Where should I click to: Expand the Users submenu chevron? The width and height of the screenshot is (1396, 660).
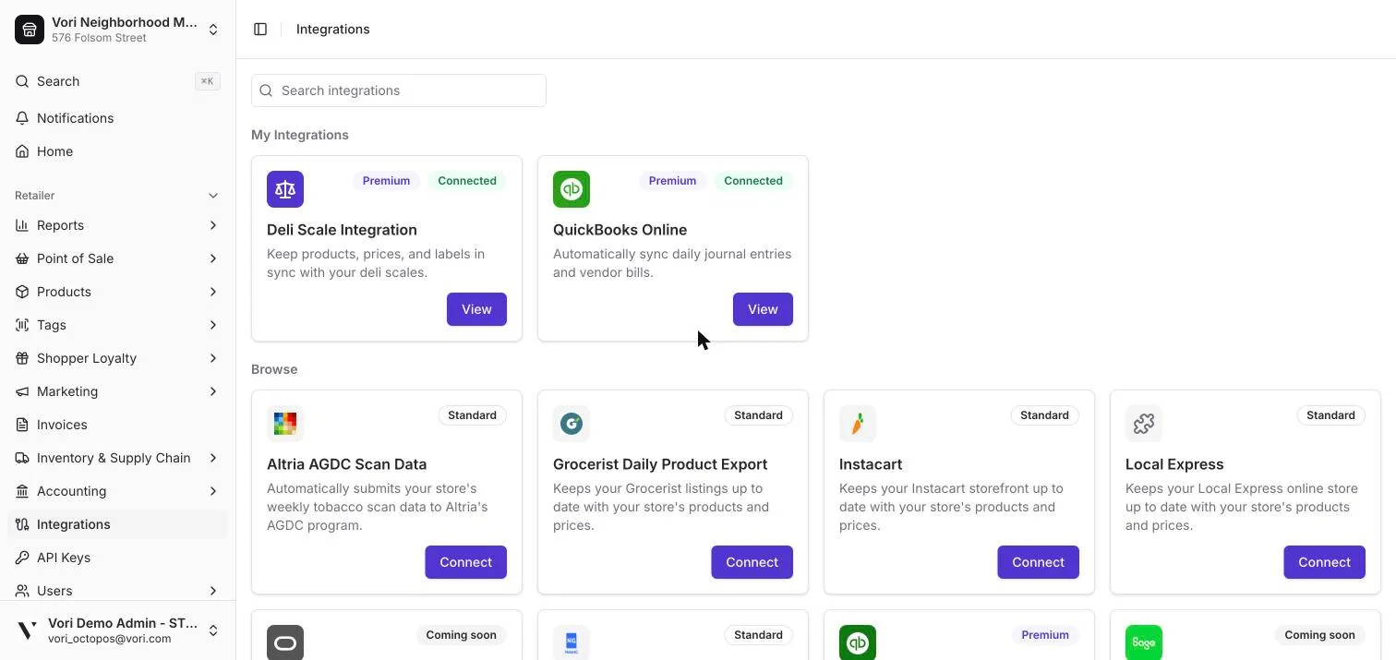click(x=213, y=591)
